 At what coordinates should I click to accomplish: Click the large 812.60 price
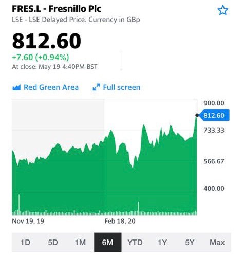(46, 41)
